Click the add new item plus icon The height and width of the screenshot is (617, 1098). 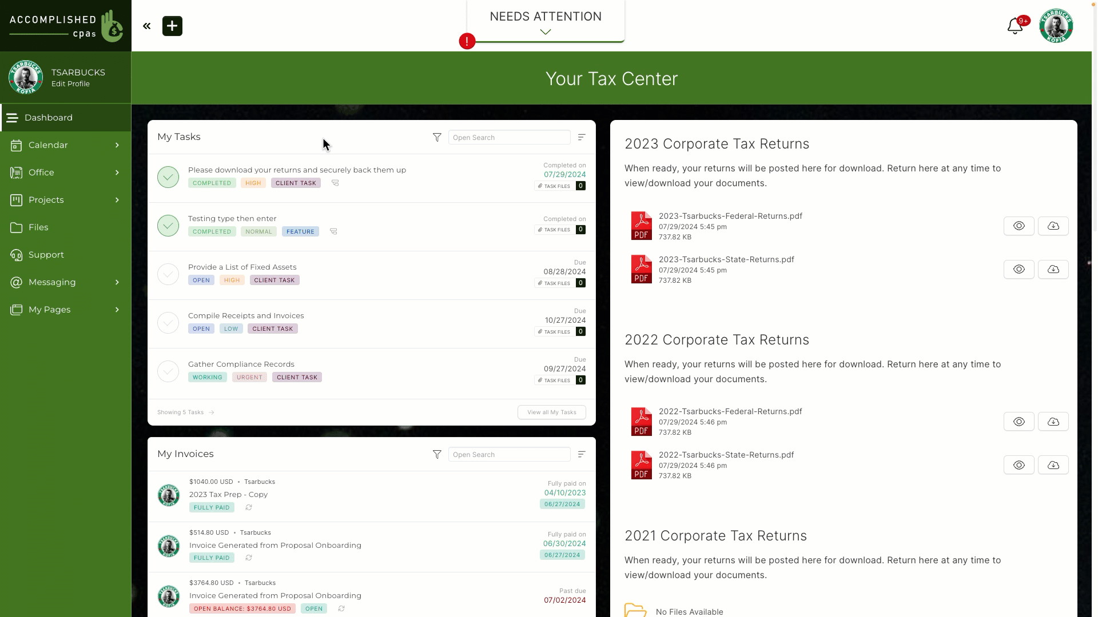click(171, 26)
